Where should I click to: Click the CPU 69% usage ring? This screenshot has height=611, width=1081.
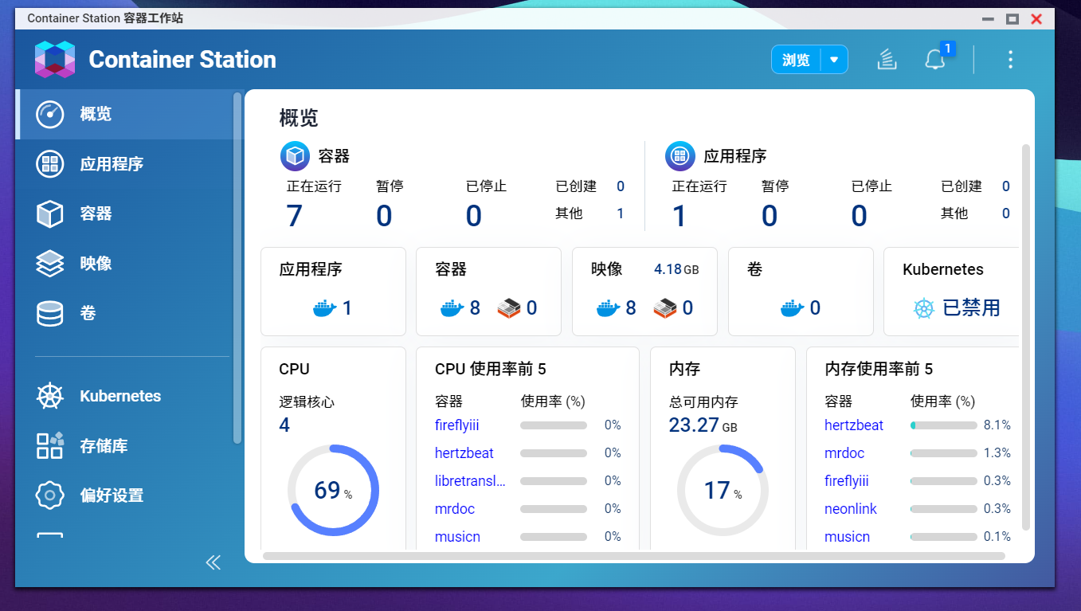click(x=333, y=491)
